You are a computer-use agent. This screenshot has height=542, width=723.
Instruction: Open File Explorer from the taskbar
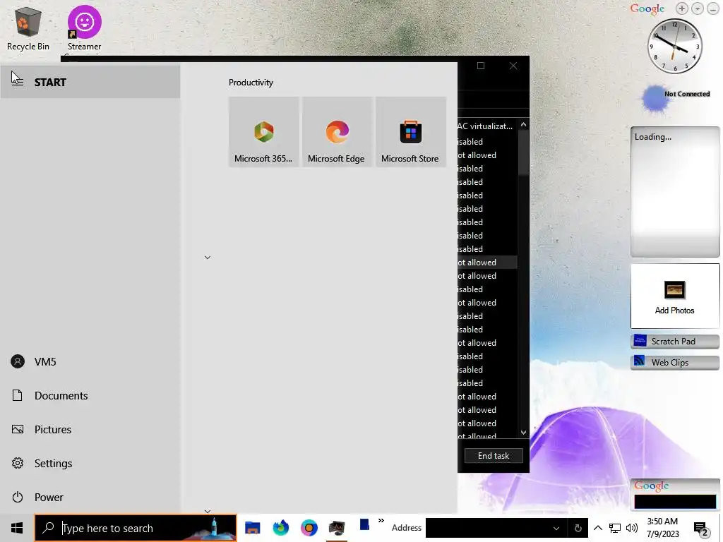(252, 528)
